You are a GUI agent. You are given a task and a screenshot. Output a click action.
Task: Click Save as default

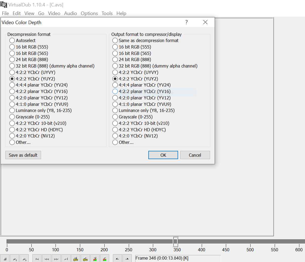click(23, 155)
